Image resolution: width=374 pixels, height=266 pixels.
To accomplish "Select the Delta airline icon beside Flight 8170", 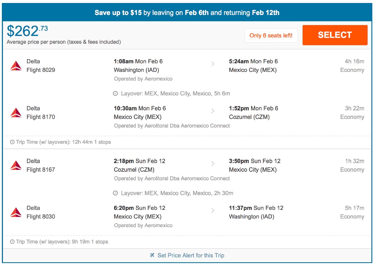I will coord(16,111).
